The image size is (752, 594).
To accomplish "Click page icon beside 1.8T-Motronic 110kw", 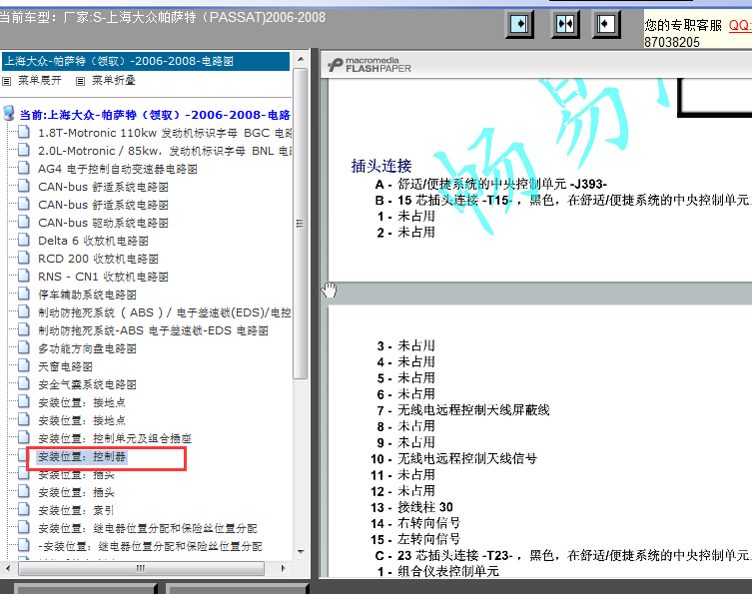I will click(24, 132).
